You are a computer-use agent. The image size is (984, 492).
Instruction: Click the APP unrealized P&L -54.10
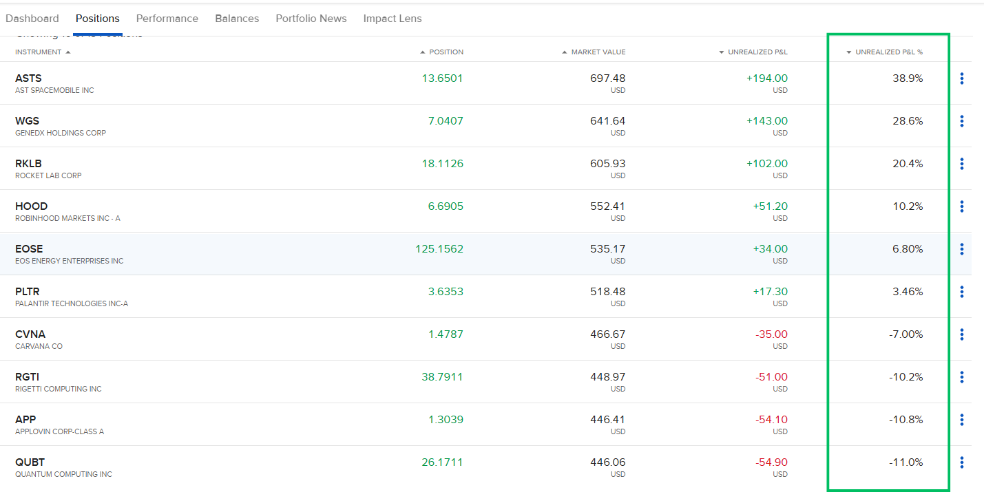(x=772, y=420)
